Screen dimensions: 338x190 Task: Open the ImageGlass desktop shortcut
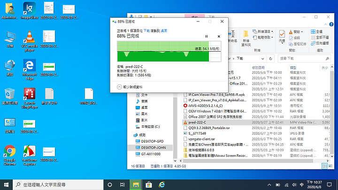click(30, 9)
